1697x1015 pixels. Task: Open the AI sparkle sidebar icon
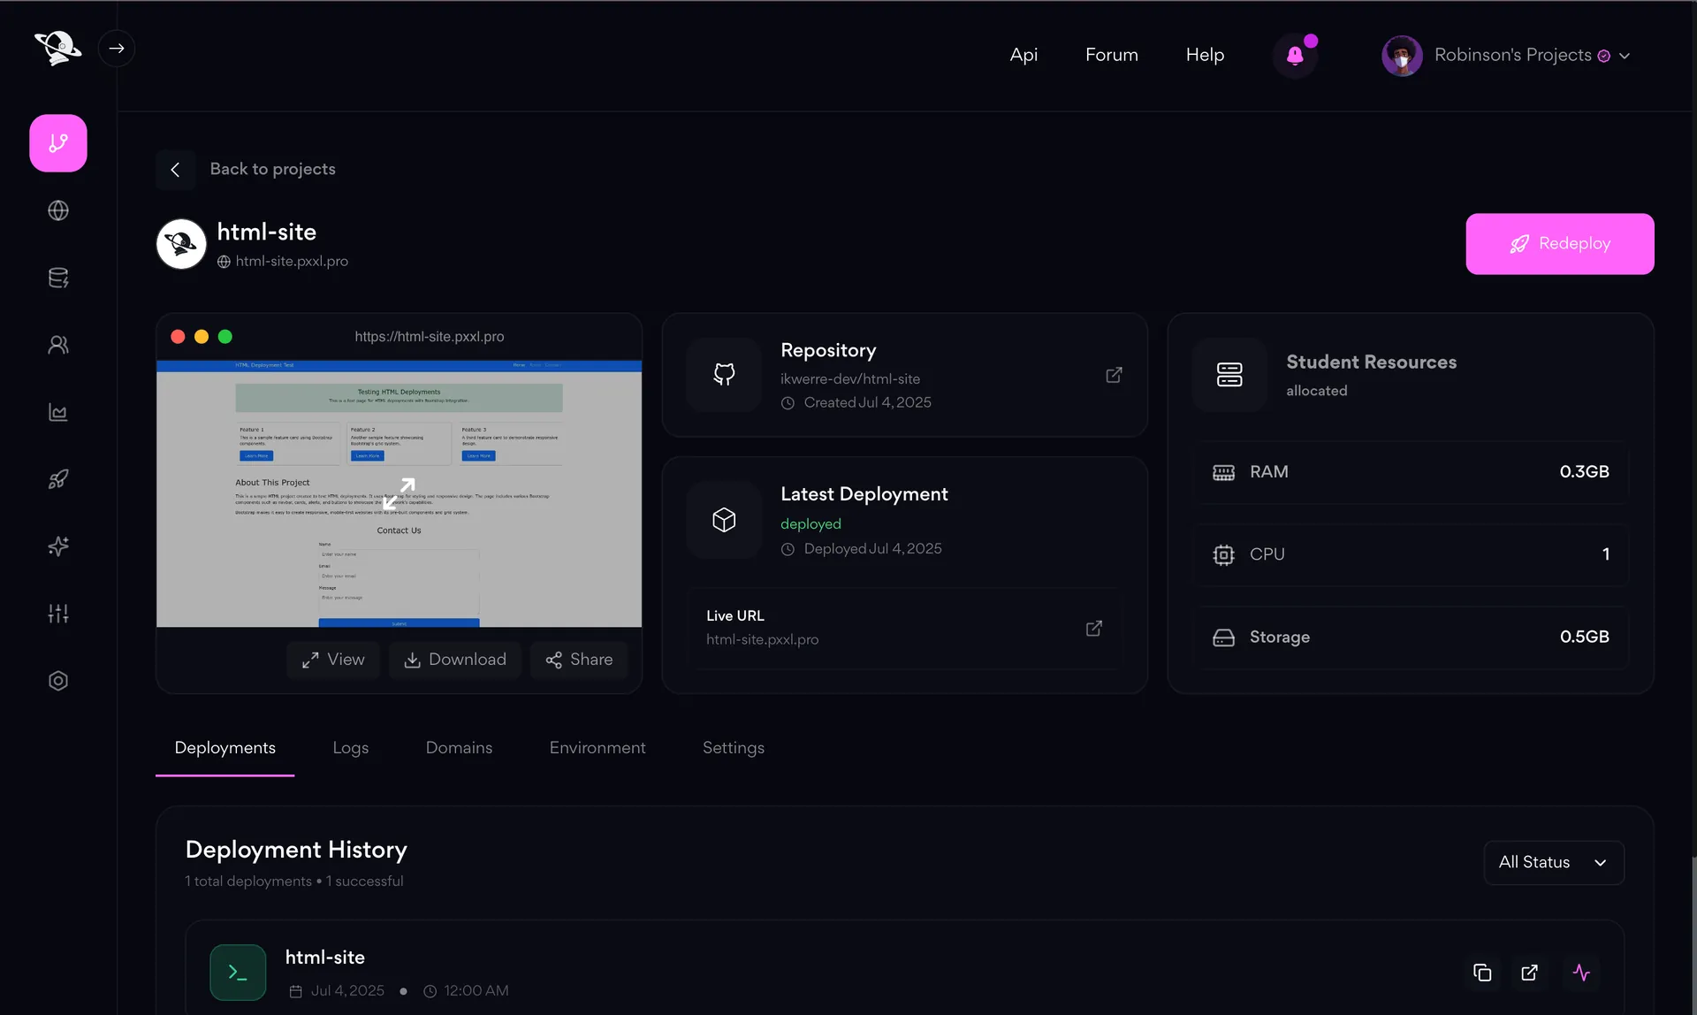click(58, 546)
